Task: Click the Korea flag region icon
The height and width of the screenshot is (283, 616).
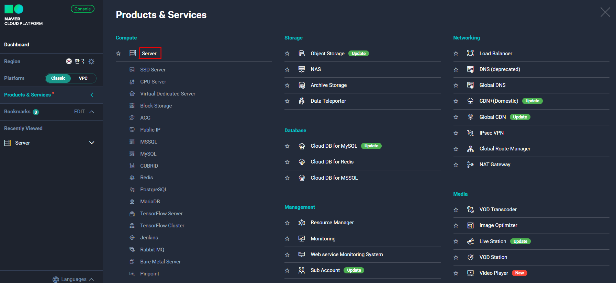Action: pyautogui.click(x=69, y=61)
